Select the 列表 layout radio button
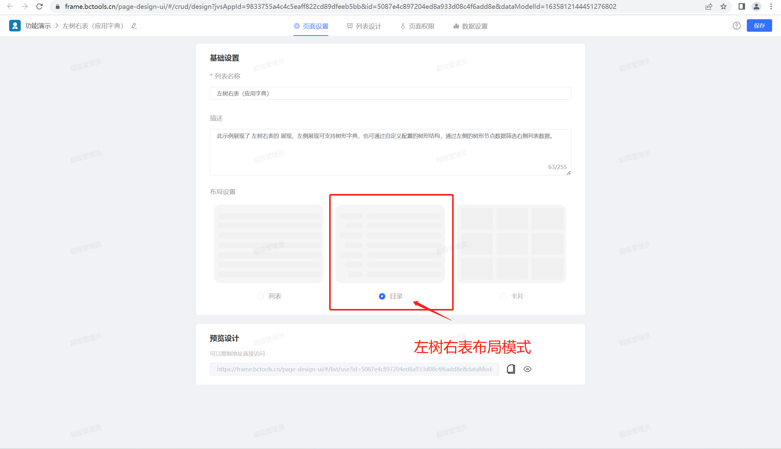The height and width of the screenshot is (449, 781). 261,296
